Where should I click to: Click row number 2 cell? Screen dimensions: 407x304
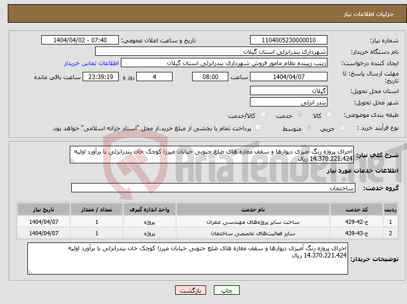[390, 233]
